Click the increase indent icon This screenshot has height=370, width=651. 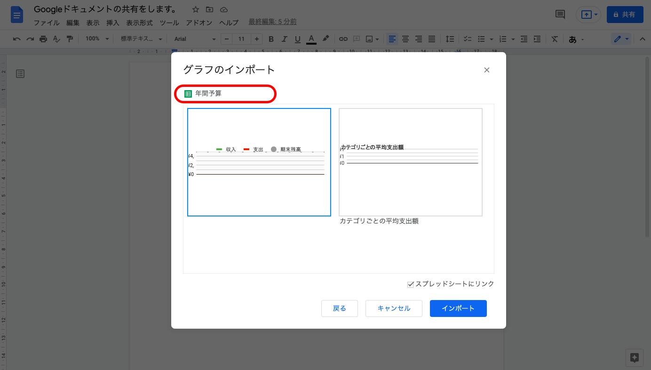(537, 39)
